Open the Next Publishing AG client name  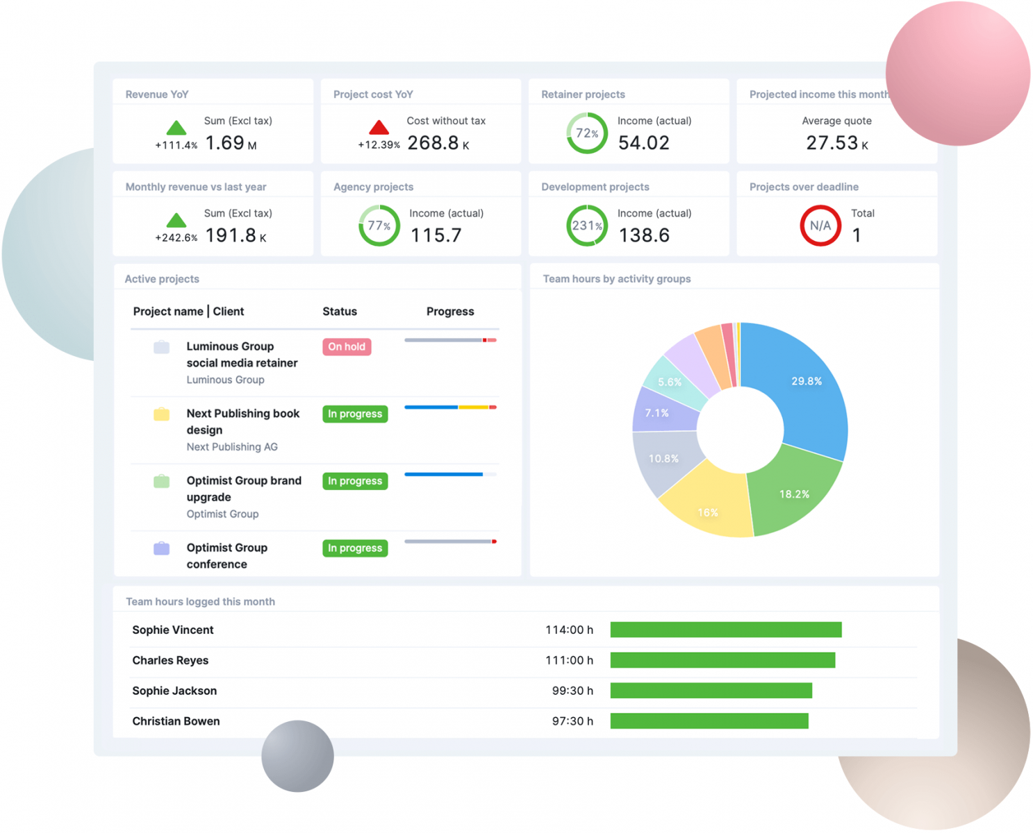click(x=232, y=446)
